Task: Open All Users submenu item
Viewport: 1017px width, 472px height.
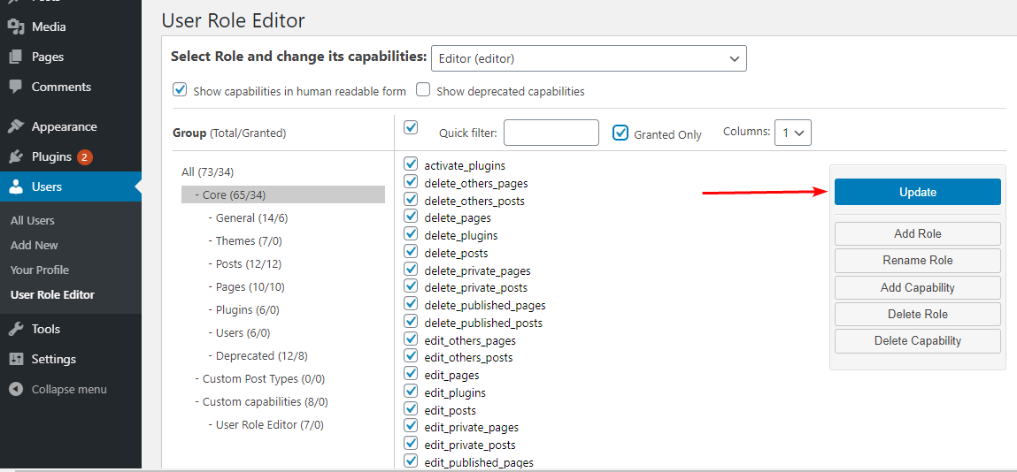Action: pyautogui.click(x=33, y=220)
